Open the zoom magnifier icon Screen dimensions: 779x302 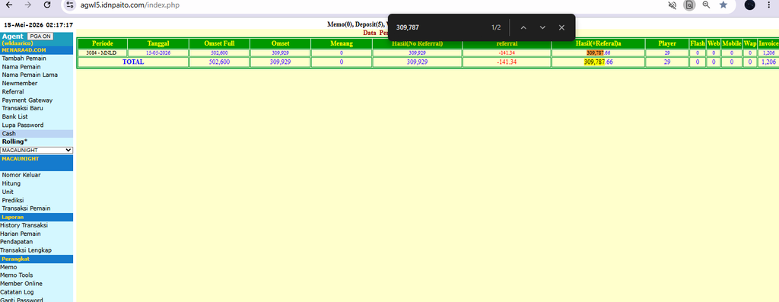tap(706, 5)
